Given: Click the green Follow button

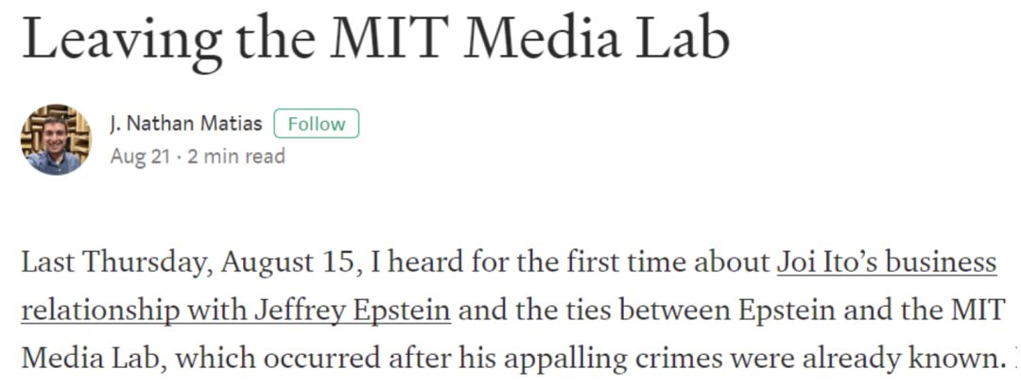Looking at the screenshot, I should click(317, 124).
